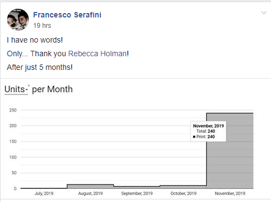Click the November, 2019 tooltip title
This screenshot has height=202, width=271.
(x=208, y=126)
